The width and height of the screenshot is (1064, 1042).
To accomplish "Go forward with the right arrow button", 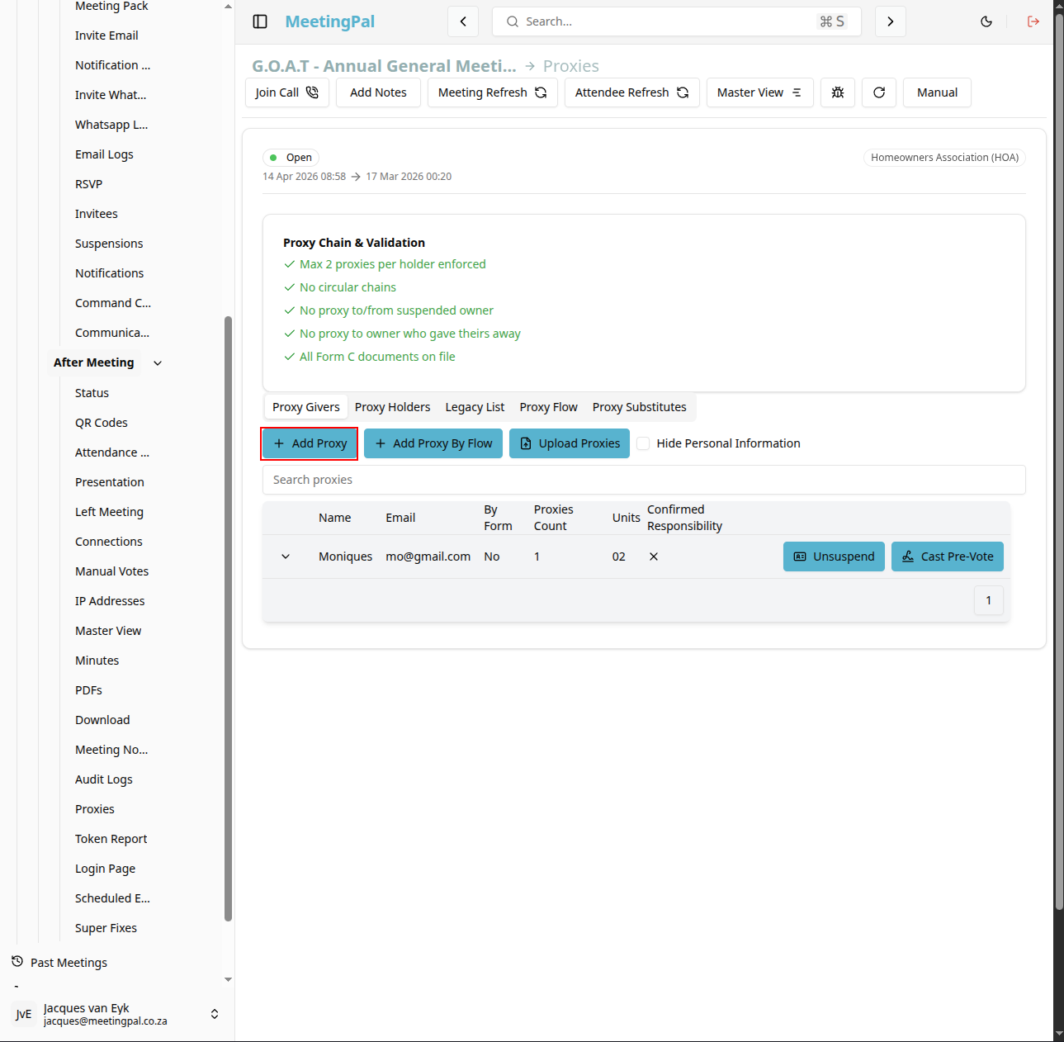I will point(891,21).
